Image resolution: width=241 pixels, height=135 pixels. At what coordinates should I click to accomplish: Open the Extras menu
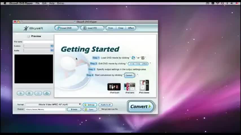61,3
